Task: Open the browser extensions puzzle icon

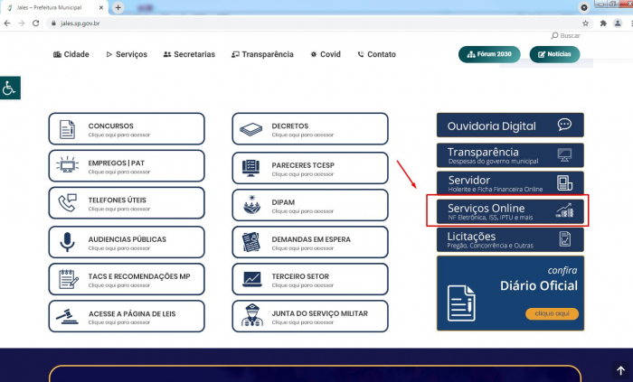Action: [x=603, y=23]
